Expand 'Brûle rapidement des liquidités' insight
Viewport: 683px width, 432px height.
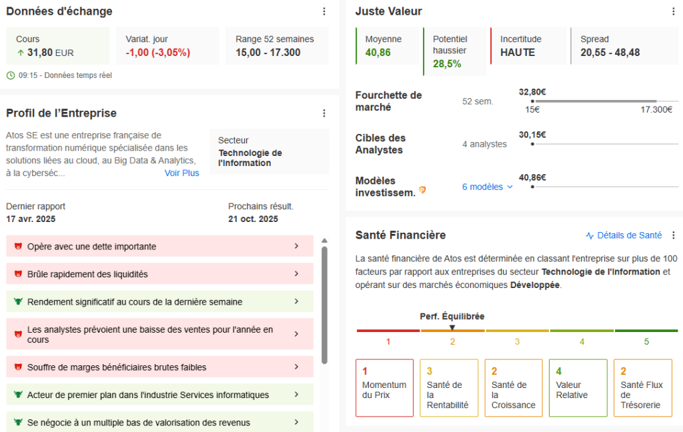pos(296,274)
